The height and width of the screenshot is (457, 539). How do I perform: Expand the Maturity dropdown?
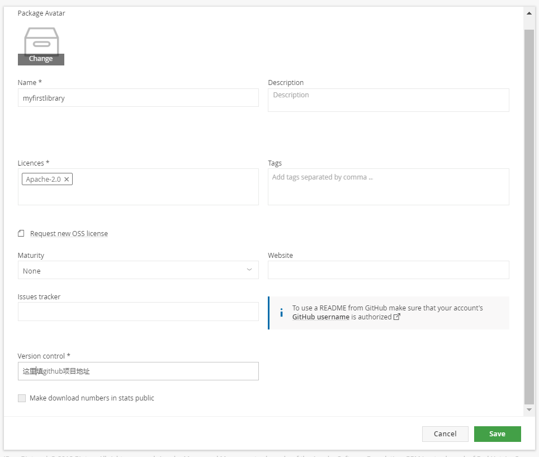coord(138,270)
